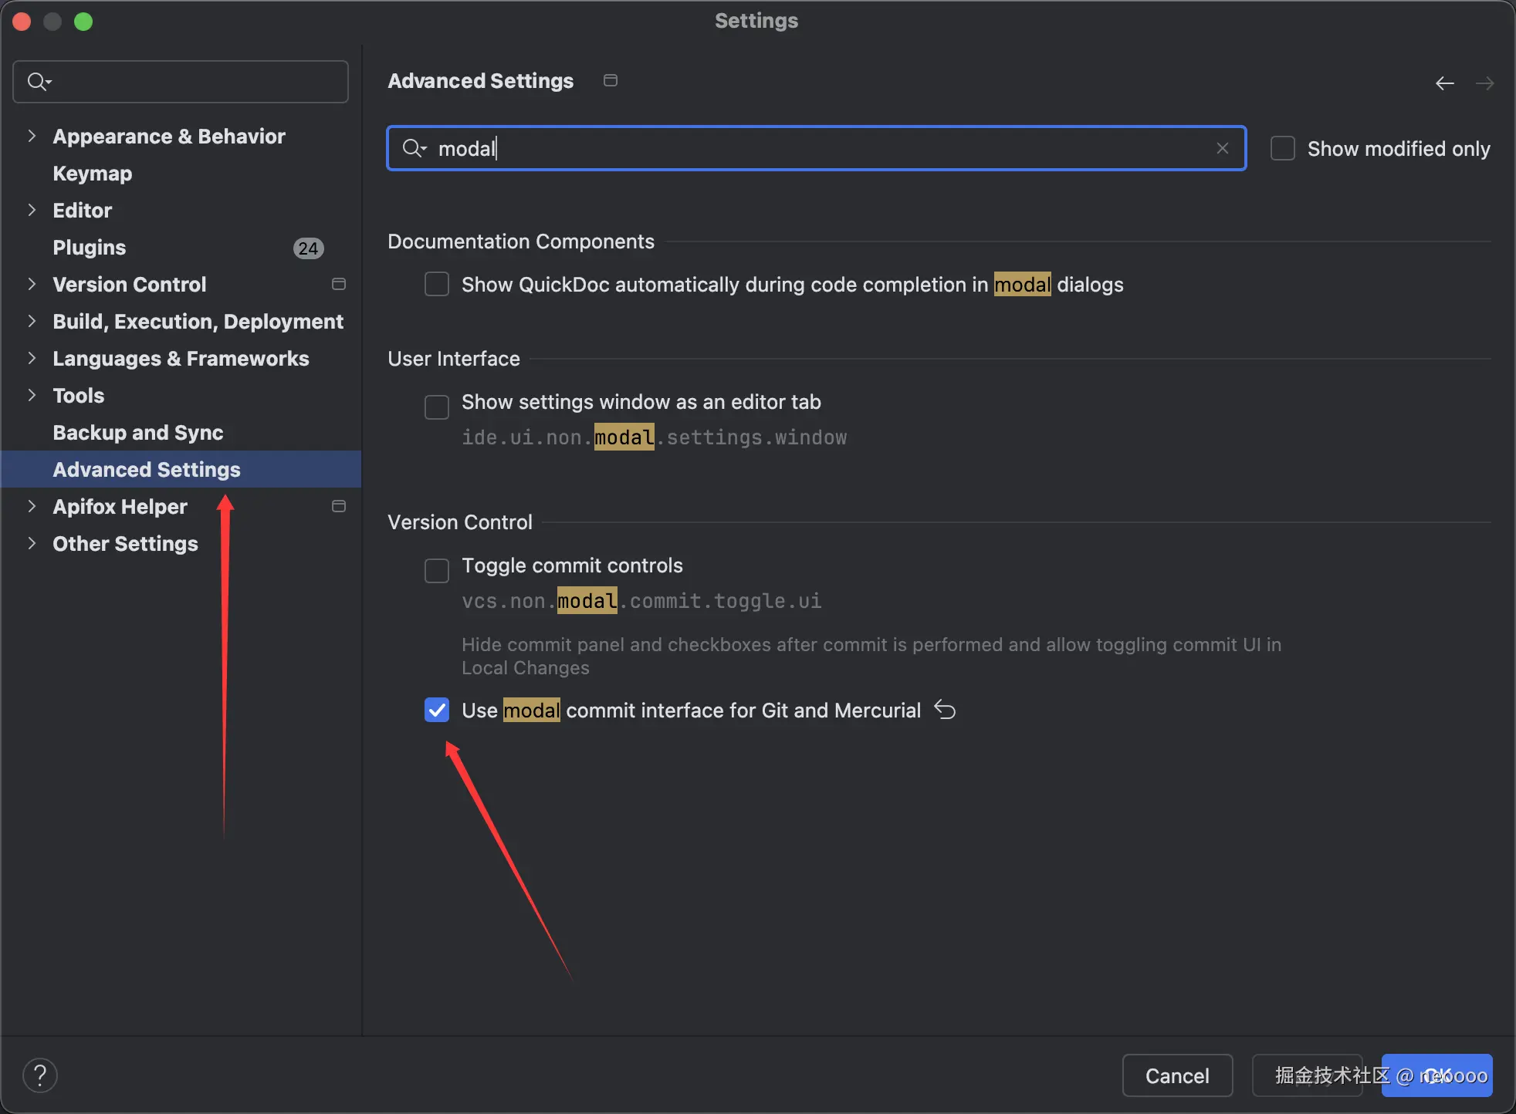
Task: Open the help question mark button
Action: coord(40,1075)
